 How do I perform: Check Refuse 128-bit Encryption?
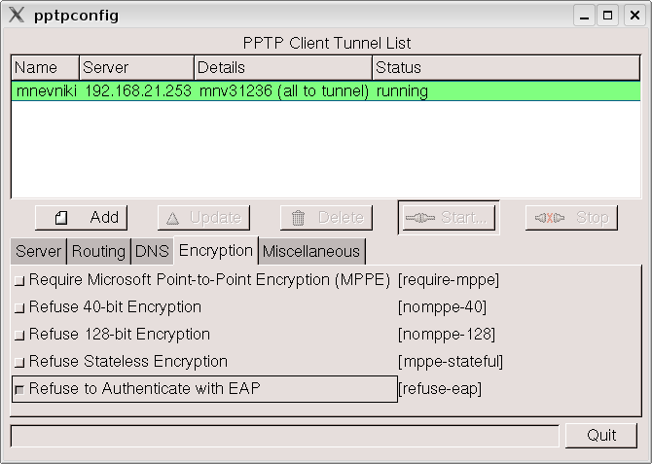19,335
